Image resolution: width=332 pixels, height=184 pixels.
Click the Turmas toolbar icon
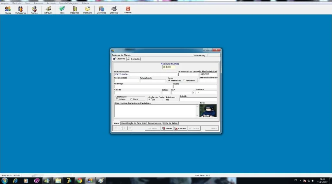point(34,10)
